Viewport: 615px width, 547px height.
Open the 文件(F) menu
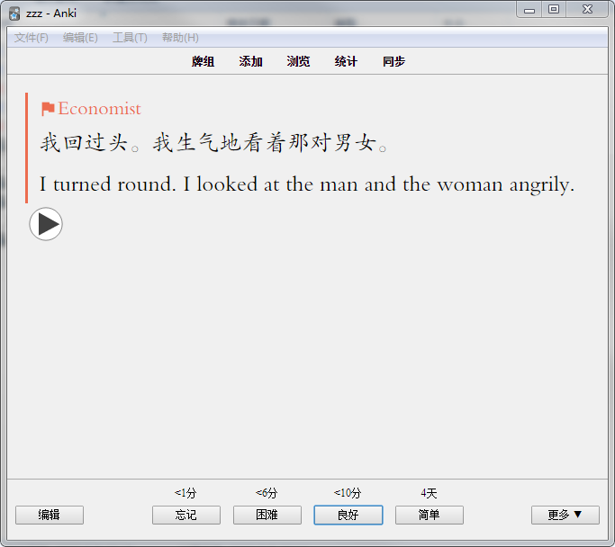[32, 38]
